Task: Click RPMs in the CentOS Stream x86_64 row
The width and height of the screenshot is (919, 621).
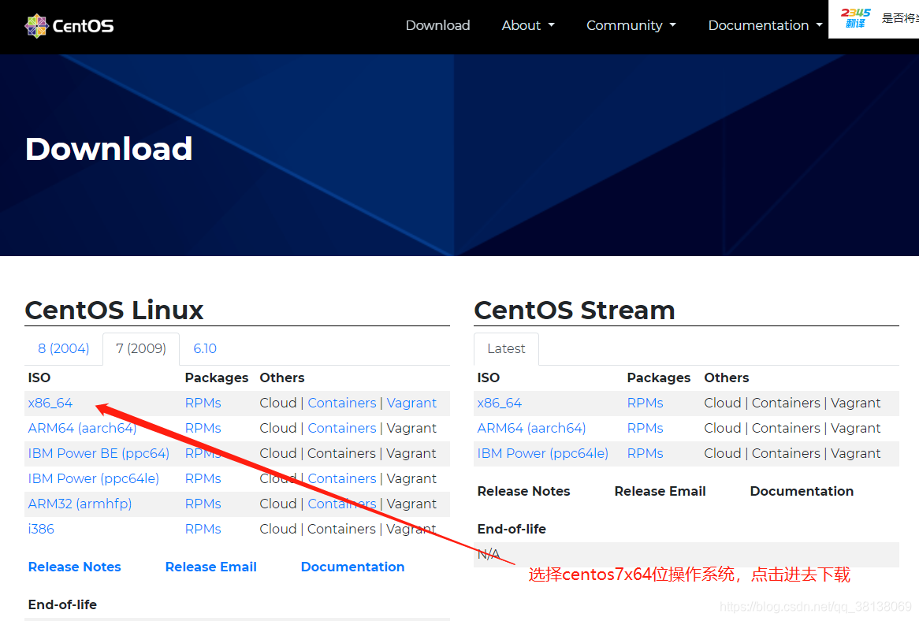Action: (x=645, y=403)
